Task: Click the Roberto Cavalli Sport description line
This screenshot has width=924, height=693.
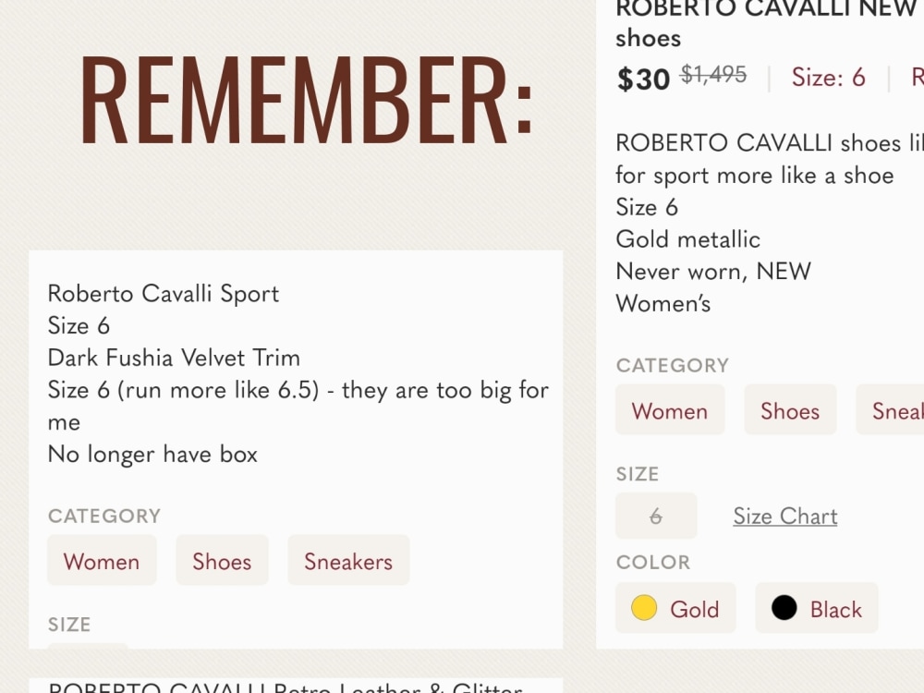Action: [164, 294]
